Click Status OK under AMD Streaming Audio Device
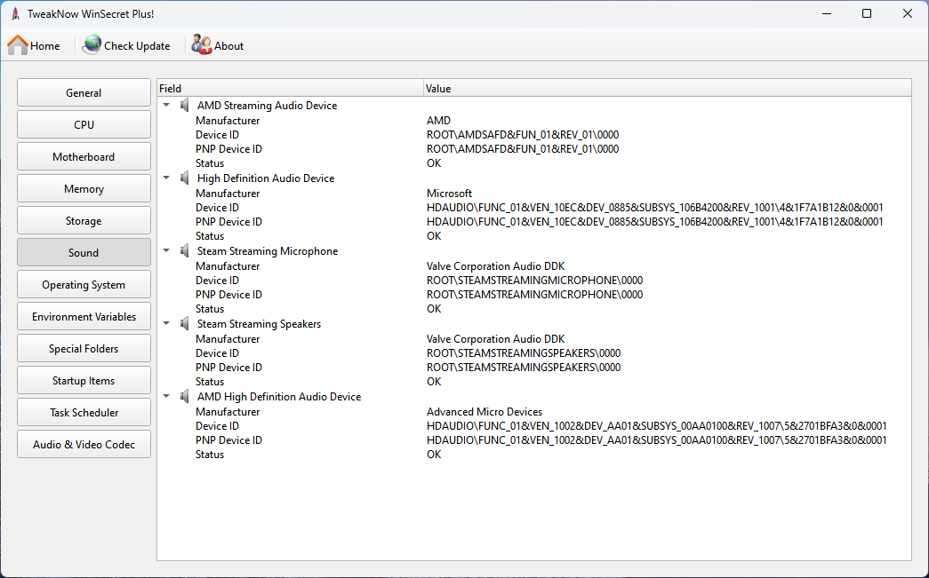Image resolution: width=929 pixels, height=578 pixels. click(434, 162)
